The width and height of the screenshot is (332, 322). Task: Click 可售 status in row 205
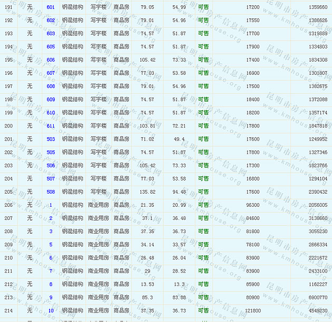point(203,192)
